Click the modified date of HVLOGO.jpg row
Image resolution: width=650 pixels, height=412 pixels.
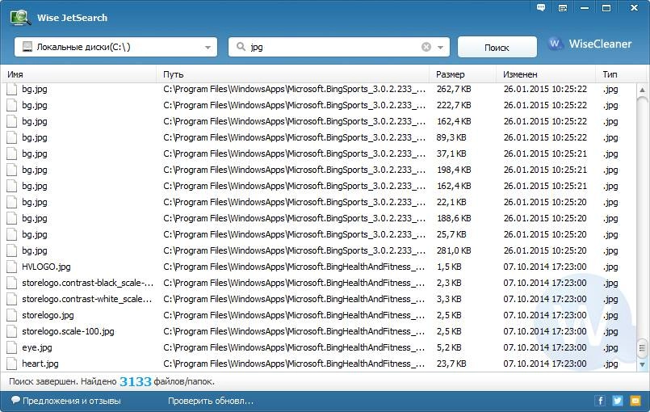coord(545,267)
